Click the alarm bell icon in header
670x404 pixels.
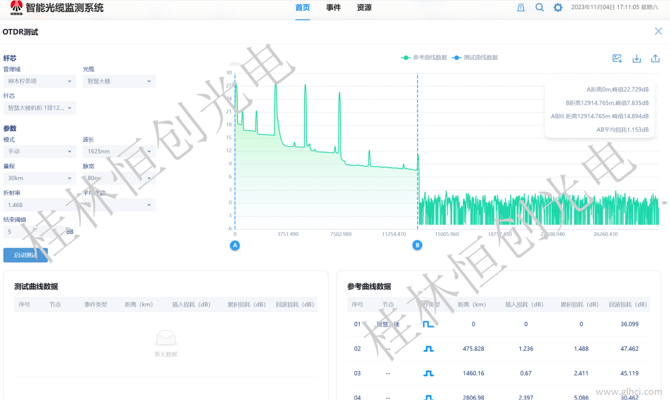[x=521, y=8]
